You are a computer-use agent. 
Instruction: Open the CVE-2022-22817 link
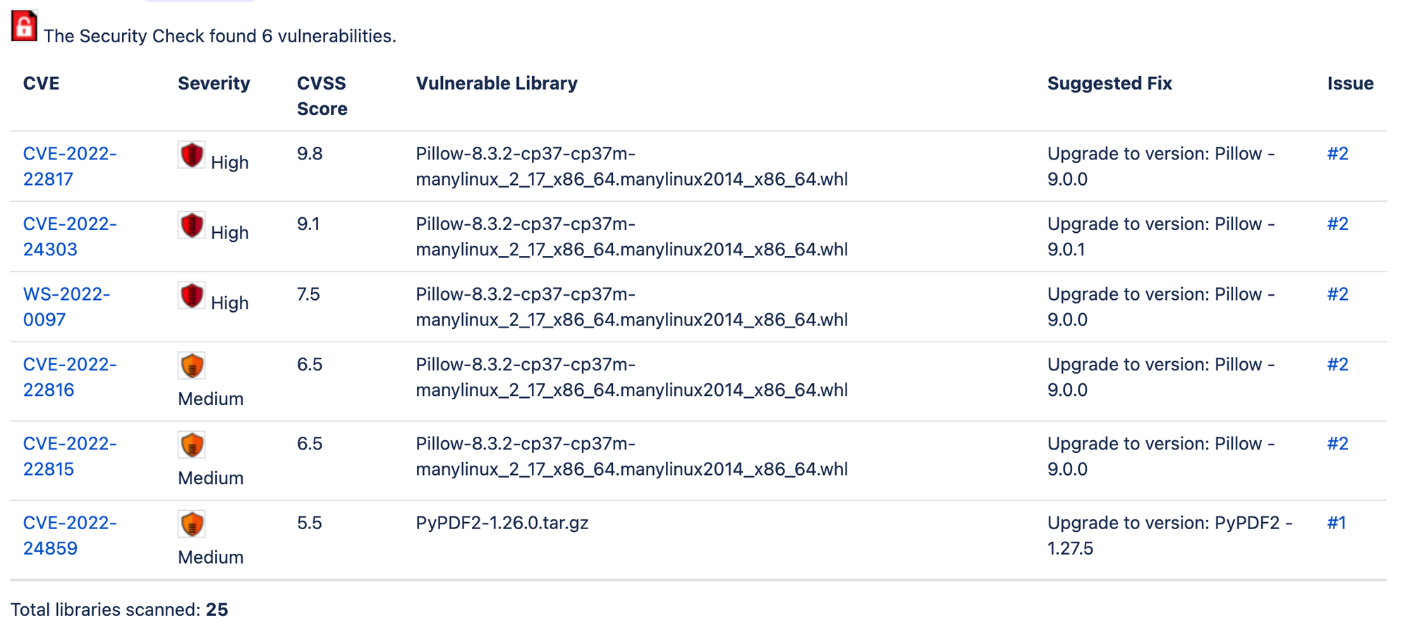[70, 167]
